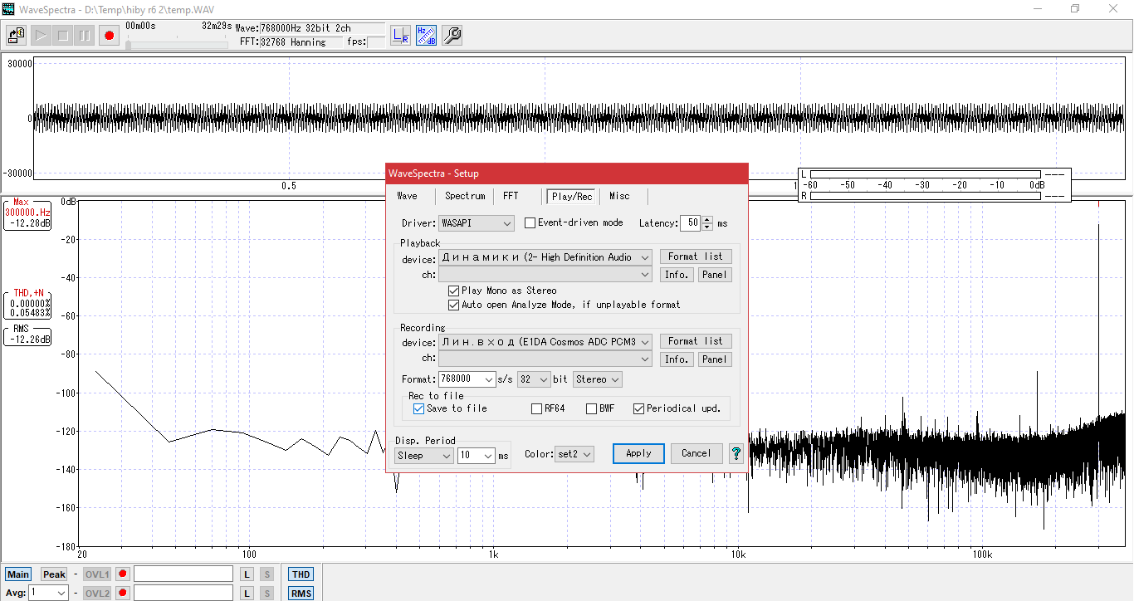Enable Event-driven mode checkbox

tap(530, 223)
